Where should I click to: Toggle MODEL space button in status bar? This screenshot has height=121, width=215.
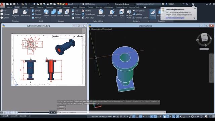coord(116,117)
